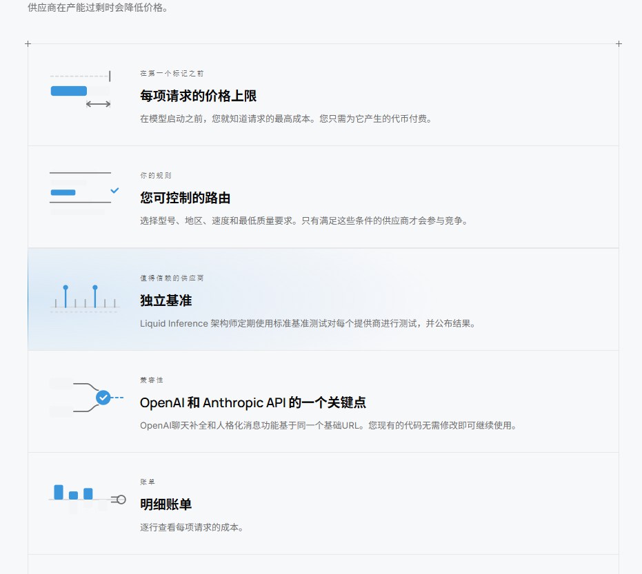Click the heading OpenAI 和 Anthropic API 的一个关键点
Viewport: 642px width, 574px height.
tap(253, 402)
